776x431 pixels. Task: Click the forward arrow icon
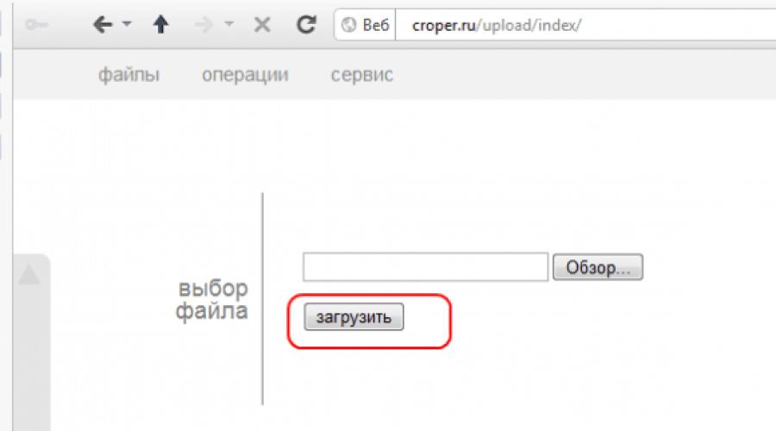tap(203, 24)
